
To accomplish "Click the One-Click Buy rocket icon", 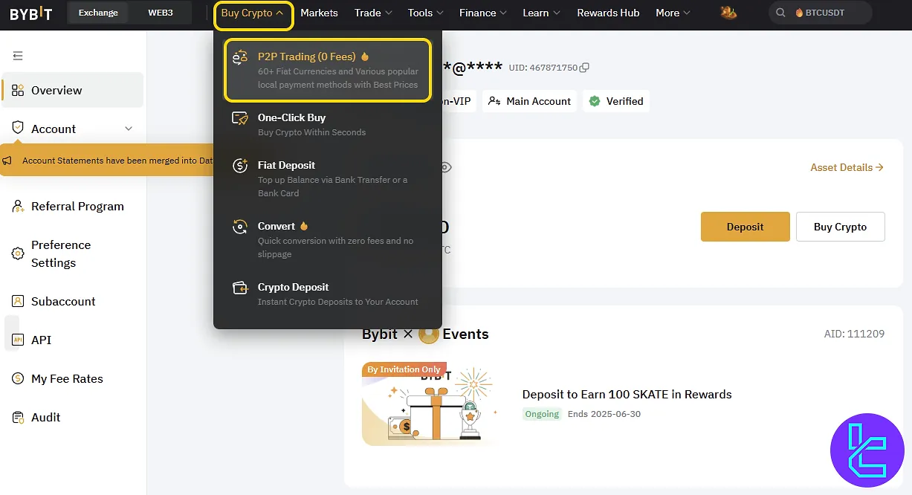I will click(240, 118).
